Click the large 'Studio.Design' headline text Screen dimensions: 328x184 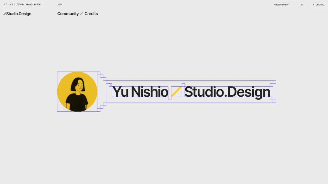tap(227, 92)
